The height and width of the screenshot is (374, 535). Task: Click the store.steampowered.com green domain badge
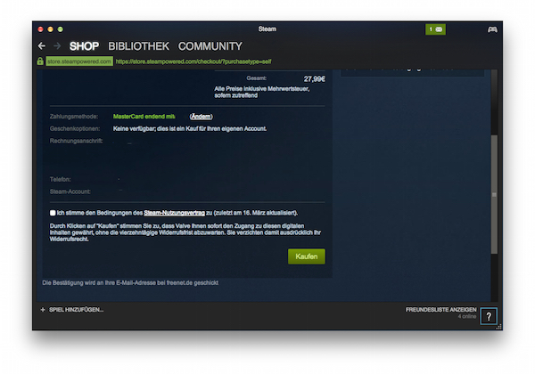(x=79, y=61)
